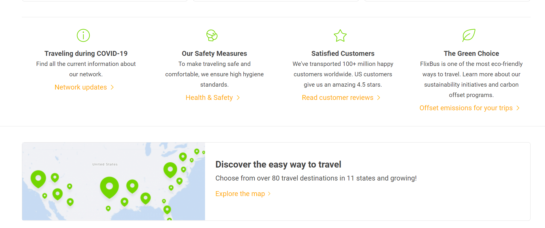Click the largest map pin in Texas

pos(109,187)
